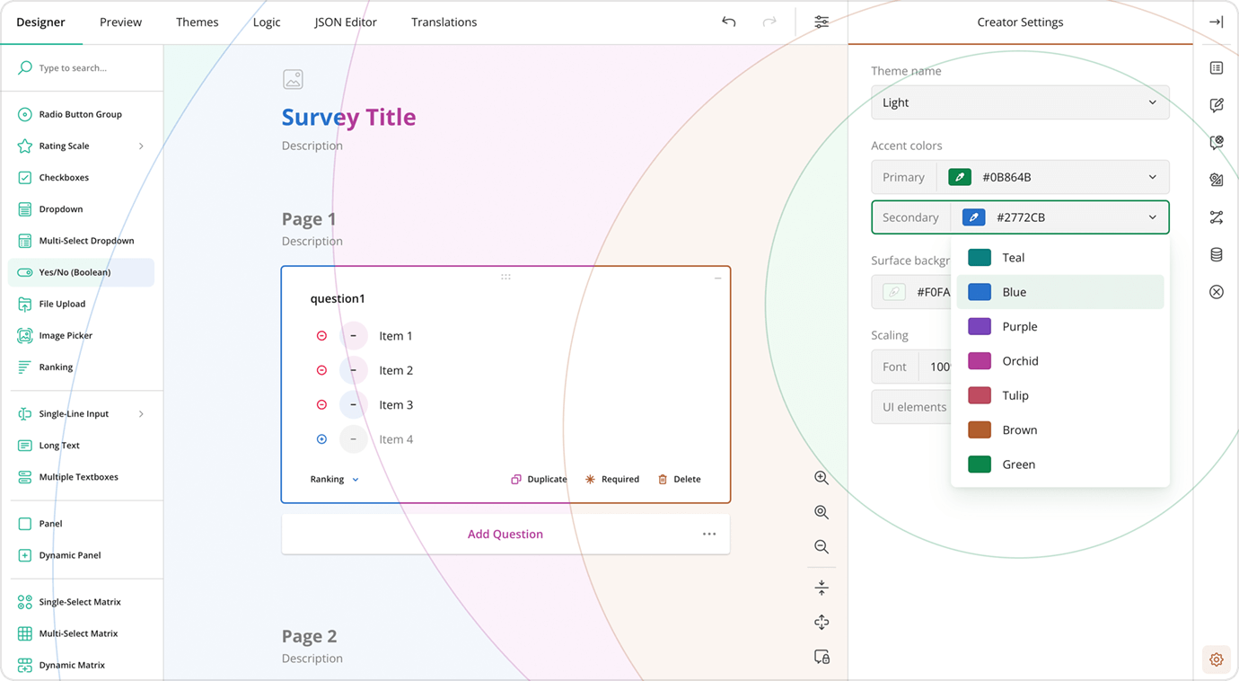The width and height of the screenshot is (1239, 681).
Task: Toggle the lock questions icon
Action: [x=821, y=657]
